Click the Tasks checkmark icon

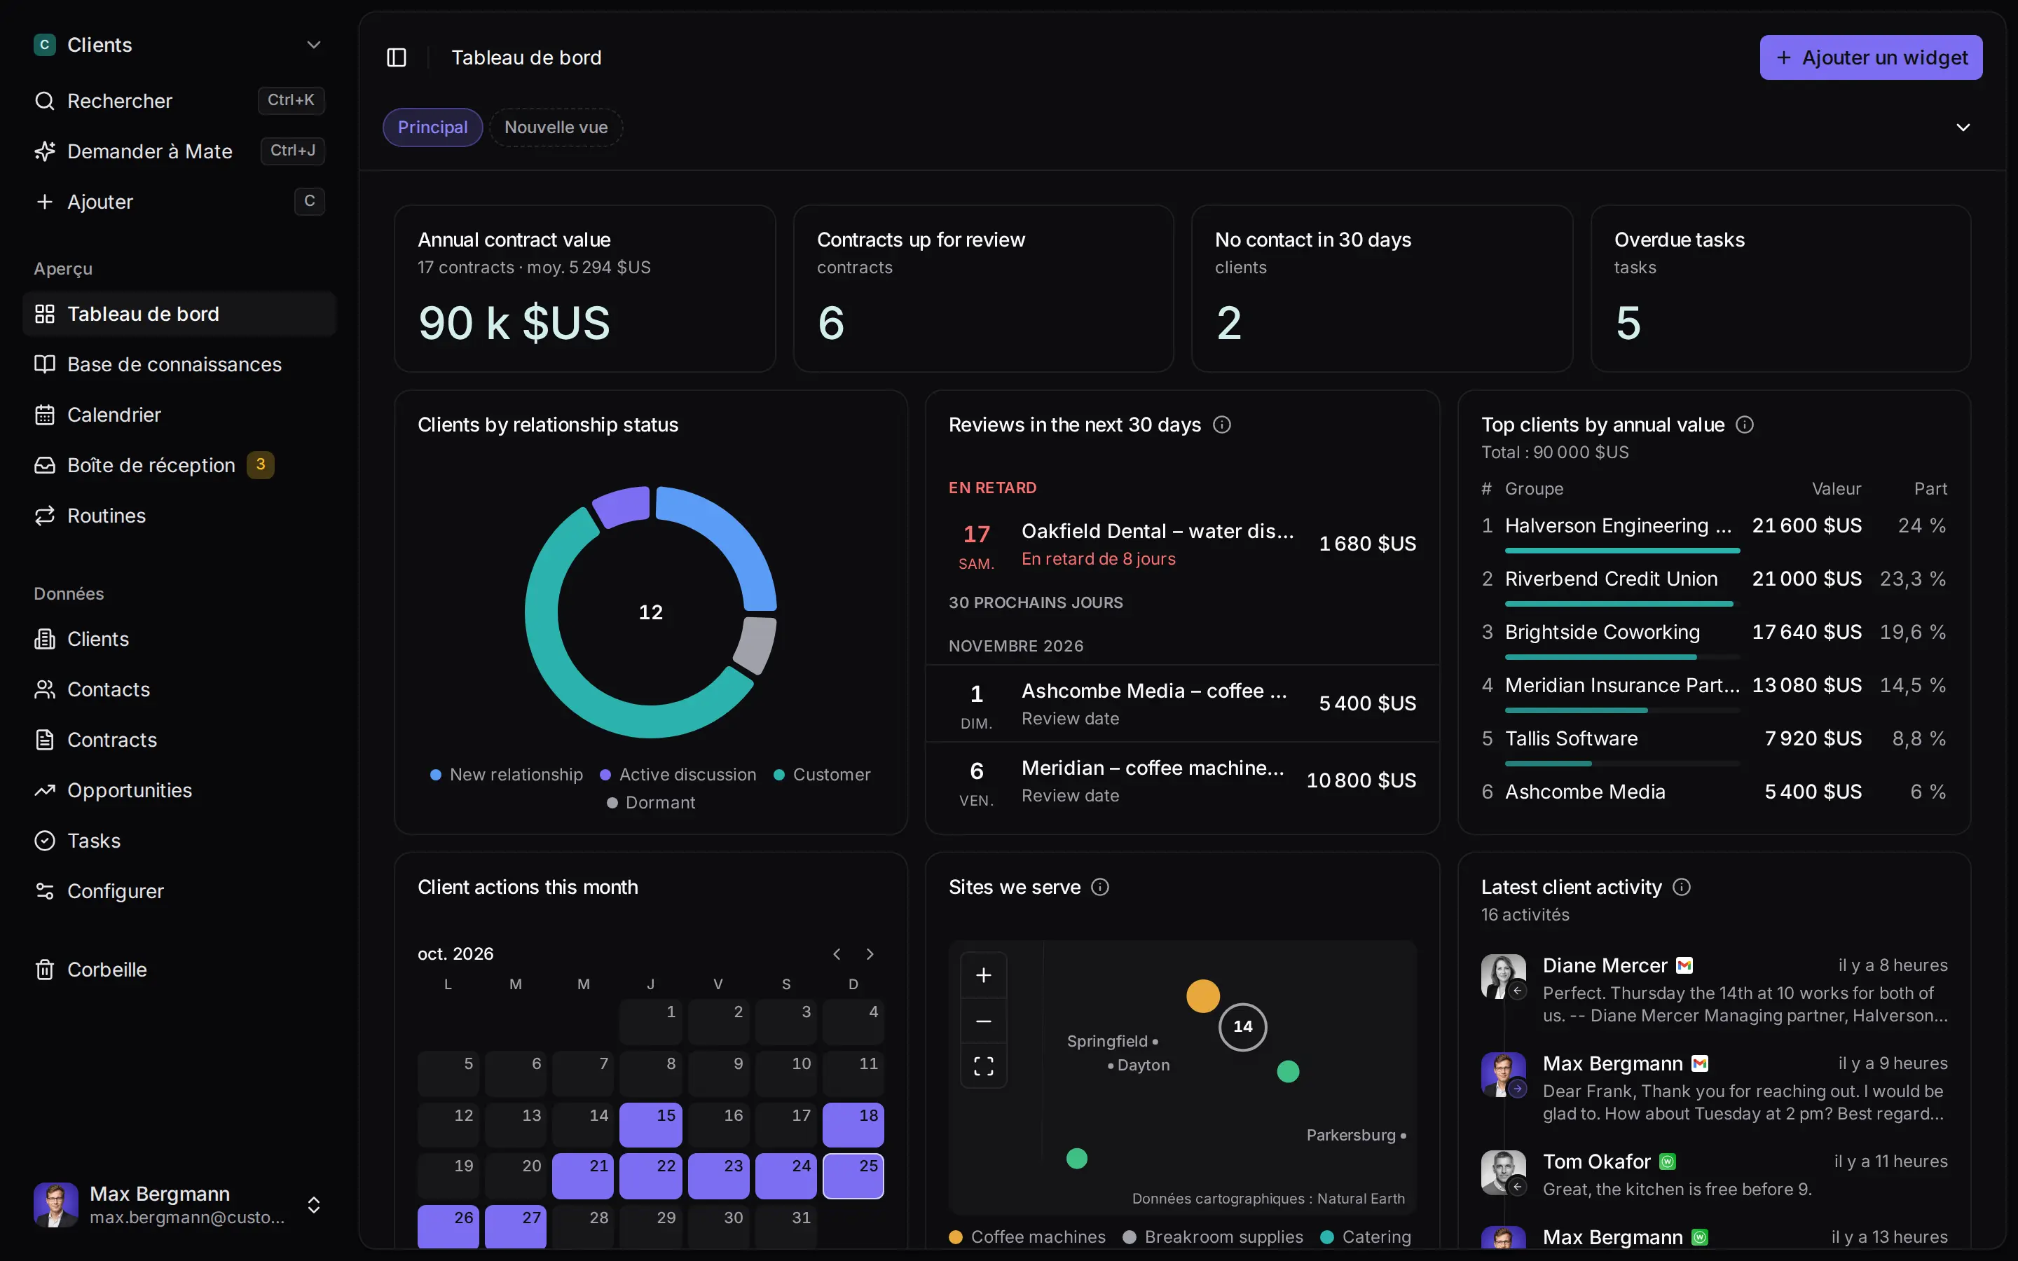[44, 841]
